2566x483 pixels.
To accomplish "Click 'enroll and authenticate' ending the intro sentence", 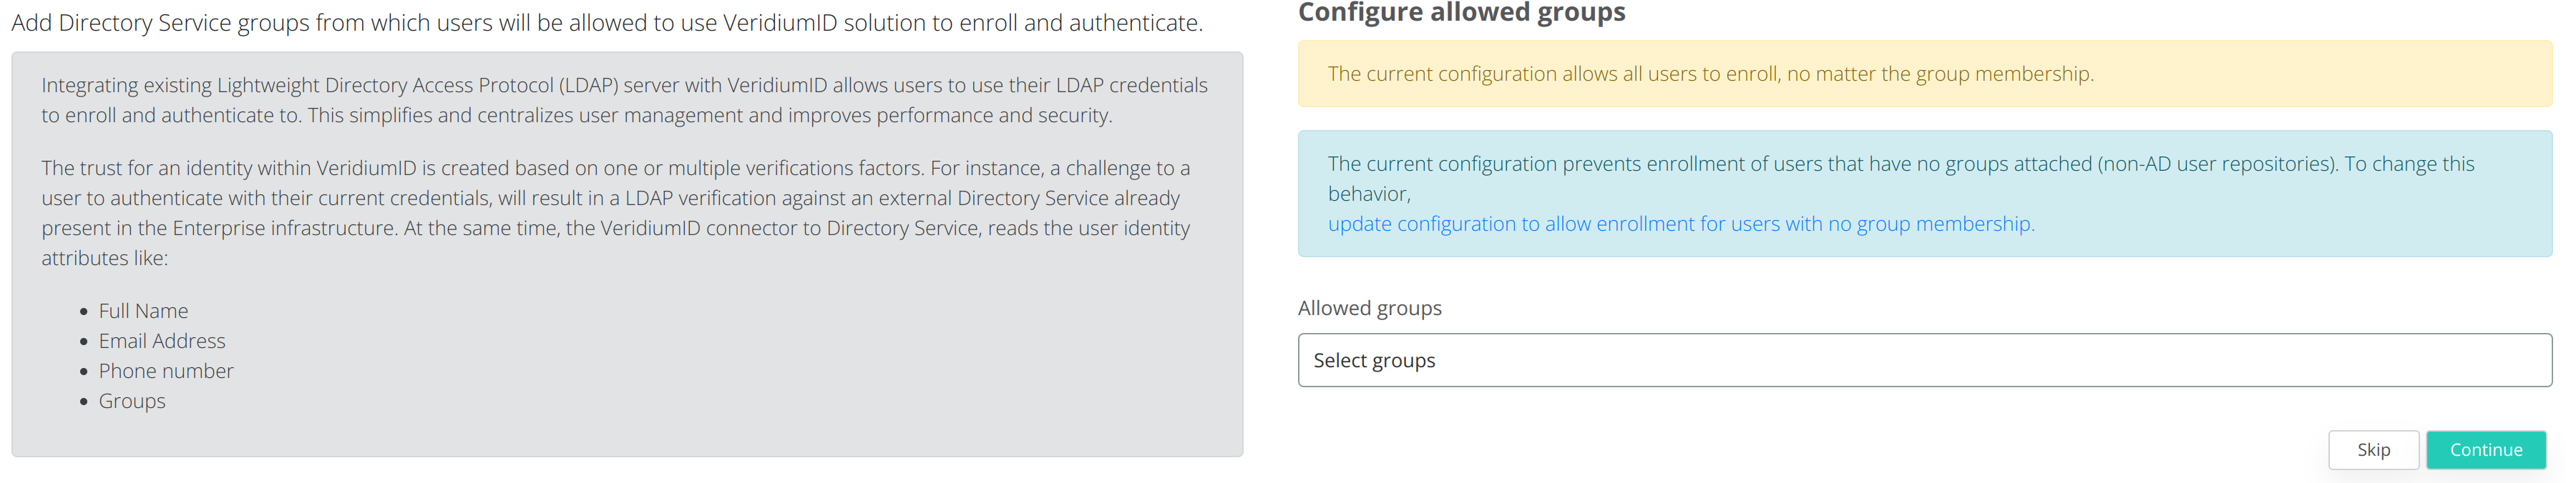I will tap(1079, 23).
